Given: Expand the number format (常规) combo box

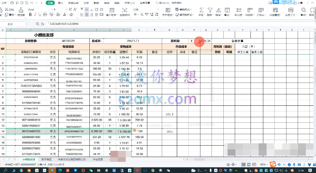Looking at the screenshot, I should coord(158,9).
